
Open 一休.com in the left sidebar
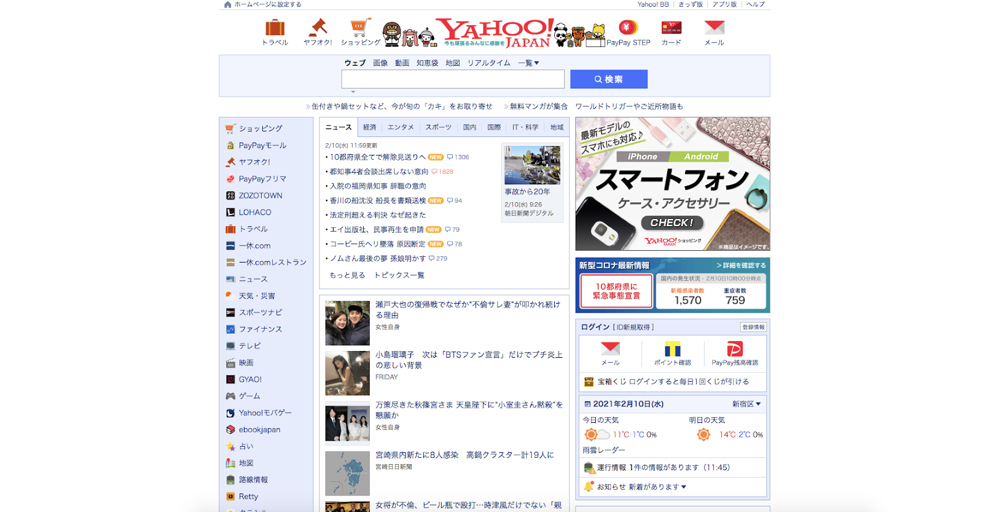pyautogui.click(x=254, y=246)
